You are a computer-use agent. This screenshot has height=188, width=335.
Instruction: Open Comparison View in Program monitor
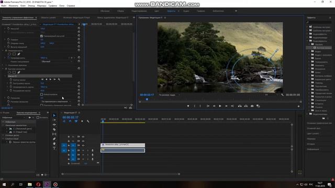coord(258,106)
